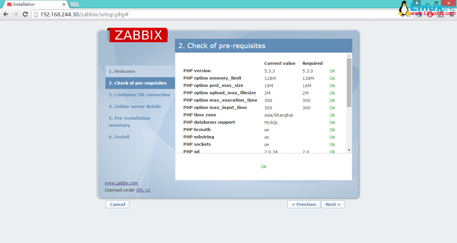Open the globe extension icon

[419, 14]
